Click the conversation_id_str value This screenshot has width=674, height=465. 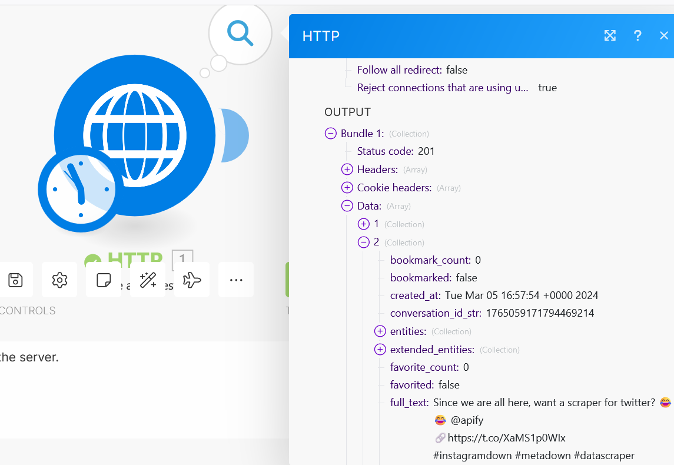click(540, 313)
